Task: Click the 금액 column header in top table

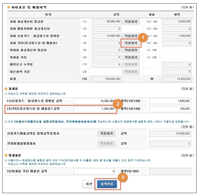Action: [x=116, y=15]
